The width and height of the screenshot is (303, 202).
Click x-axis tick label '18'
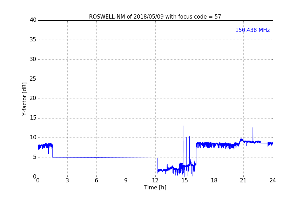coord(214,181)
